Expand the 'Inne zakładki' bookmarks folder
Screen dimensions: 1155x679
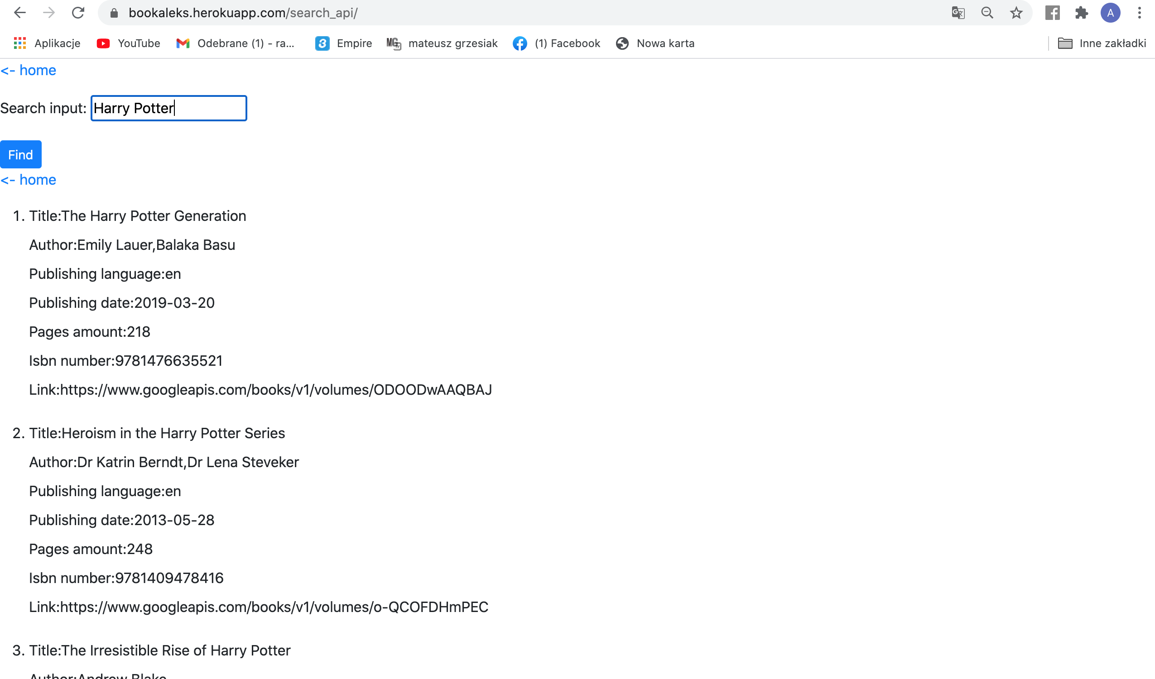(x=1102, y=43)
